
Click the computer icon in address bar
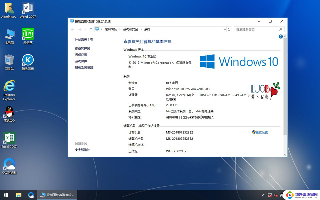point(97,29)
